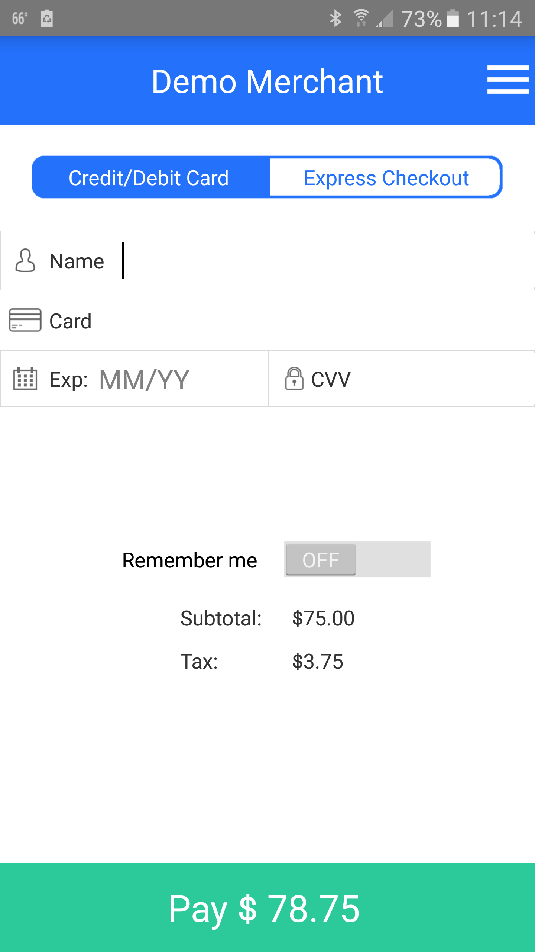Switch to Express Checkout tab
535x952 pixels.
tap(386, 178)
